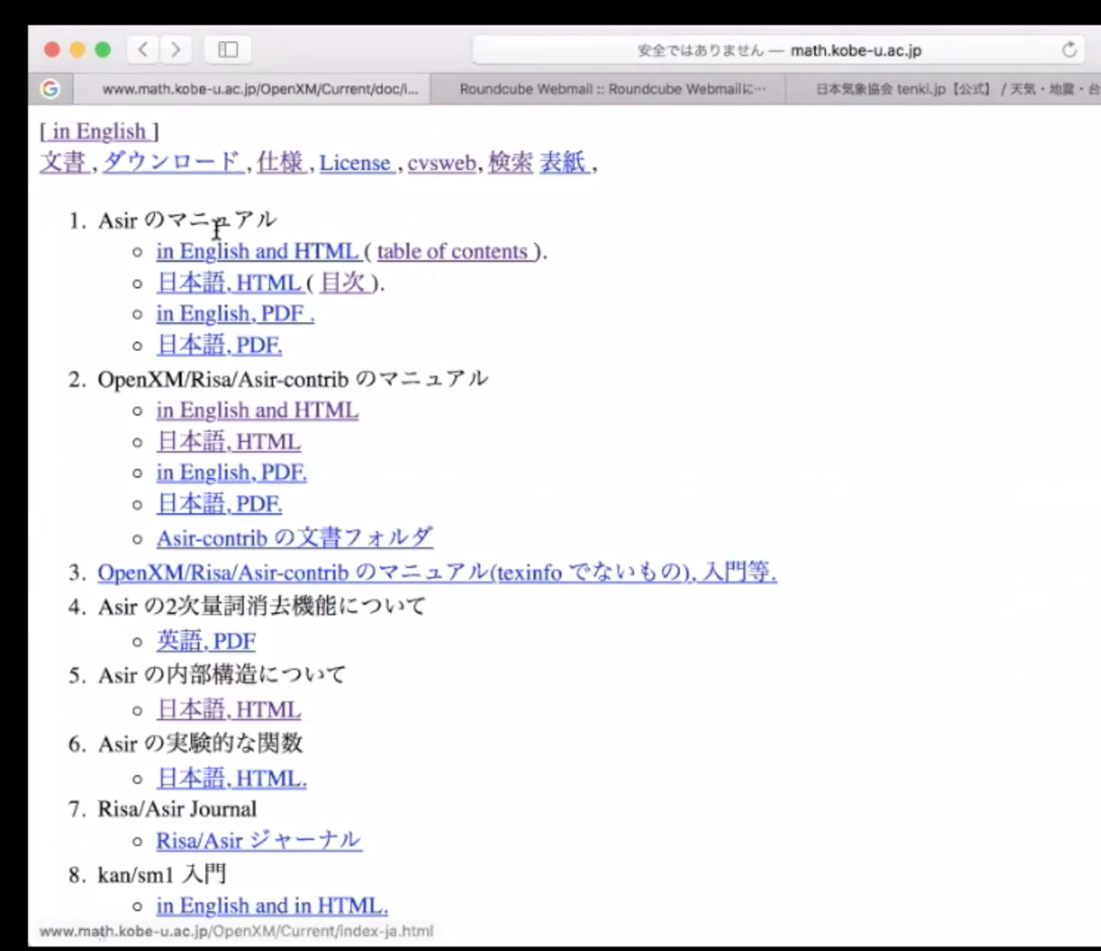Open the 検索 link
The height and width of the screenshot is (951, 1101).
coord(511,162)
